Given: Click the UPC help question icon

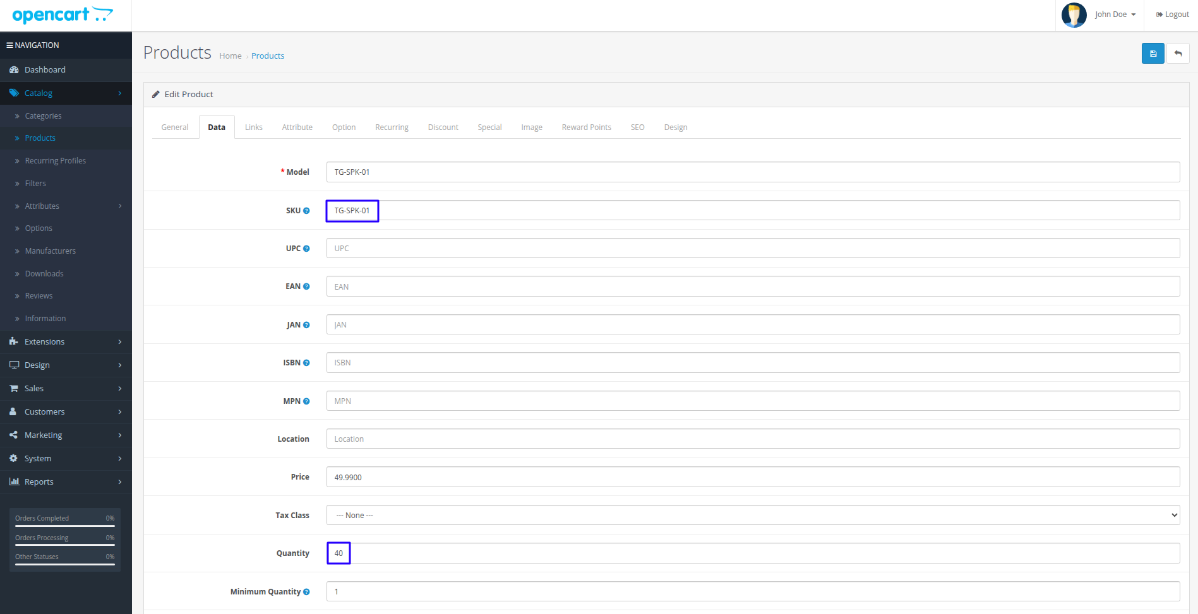Looking at the screenshot, I should pyautogui.click(x=306, y=249).
